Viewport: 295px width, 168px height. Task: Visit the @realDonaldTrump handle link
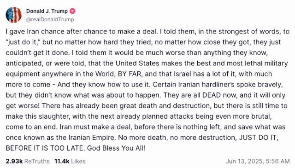pos(50,19)
